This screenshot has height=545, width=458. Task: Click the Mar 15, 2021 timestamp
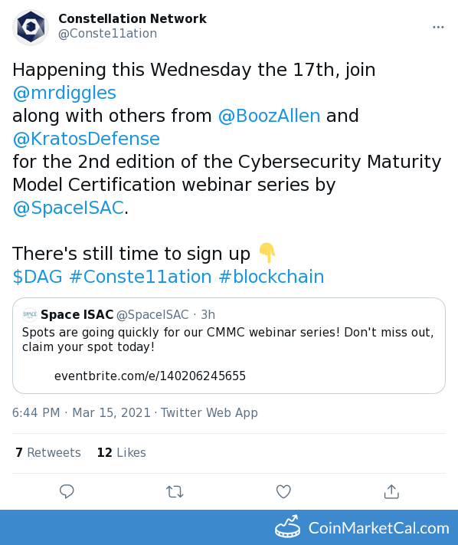click(x=111, y=412)
